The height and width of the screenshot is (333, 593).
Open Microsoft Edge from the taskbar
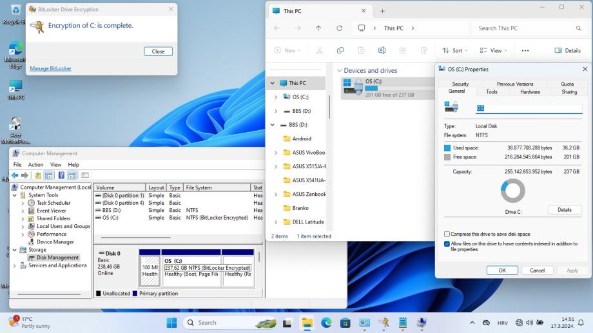(326, 323)
